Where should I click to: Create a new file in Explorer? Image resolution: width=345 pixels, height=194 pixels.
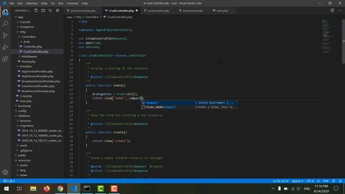pos(36,11)
